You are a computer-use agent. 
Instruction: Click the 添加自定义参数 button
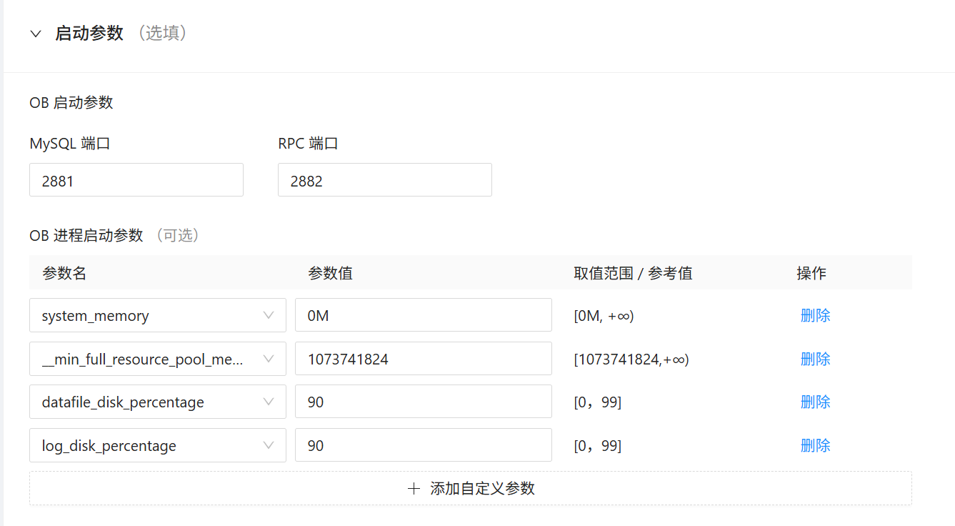(482, 488)
